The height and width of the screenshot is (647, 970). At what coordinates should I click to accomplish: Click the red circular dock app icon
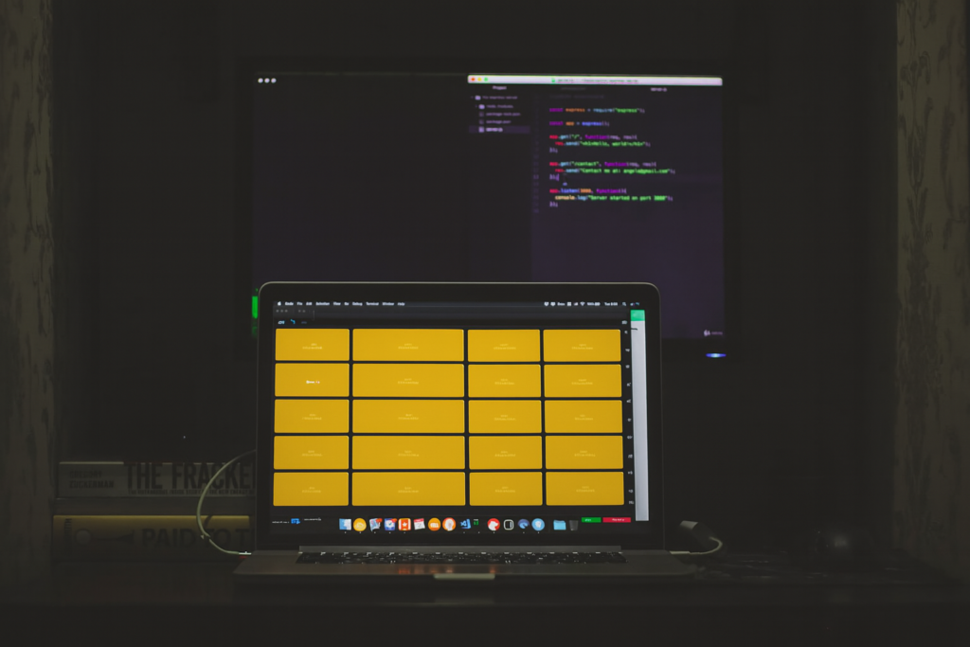click(x=494, y=524)
